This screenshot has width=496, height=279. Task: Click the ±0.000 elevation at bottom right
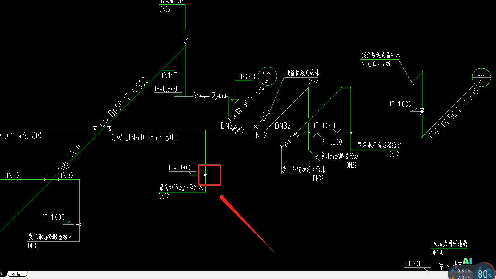coord(413,264)
